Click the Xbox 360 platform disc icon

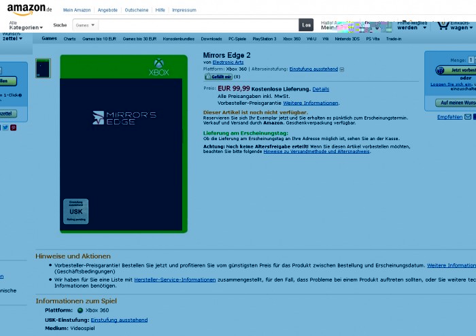click(x=80, y=310)
